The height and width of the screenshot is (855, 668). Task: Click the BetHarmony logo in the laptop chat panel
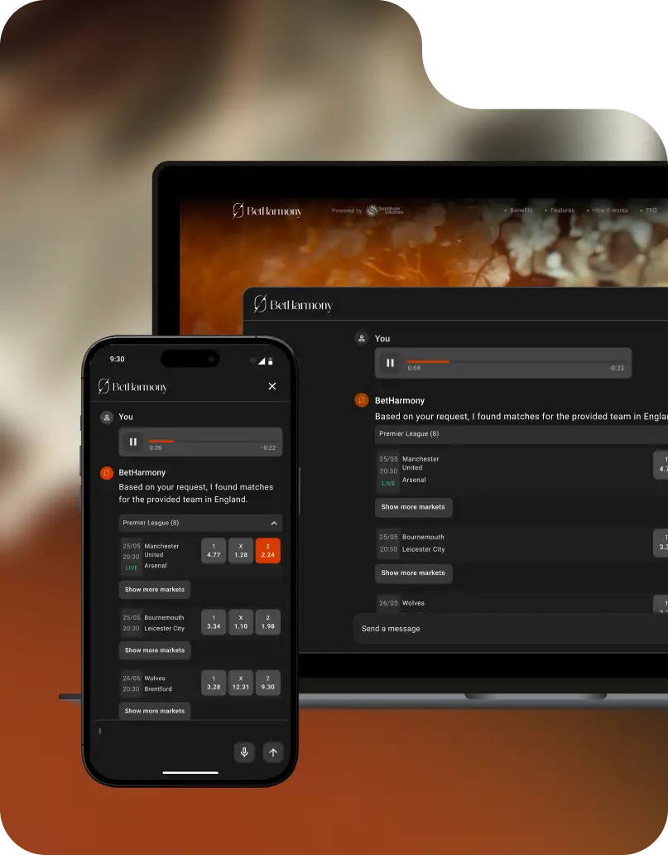tap(293, 305)
